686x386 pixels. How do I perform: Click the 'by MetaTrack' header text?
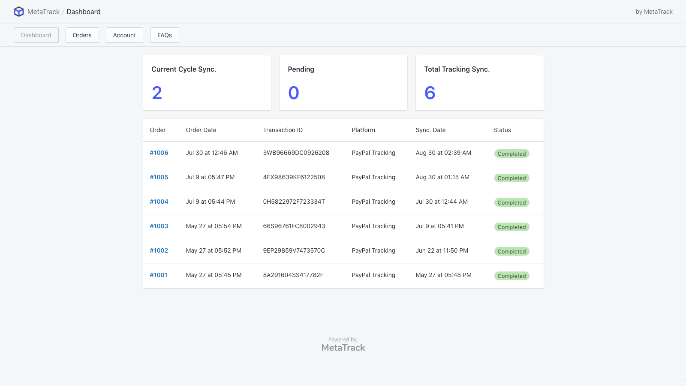tap(654, 12)
